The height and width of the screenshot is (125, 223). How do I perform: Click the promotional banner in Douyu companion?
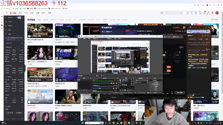click(198, 31)
